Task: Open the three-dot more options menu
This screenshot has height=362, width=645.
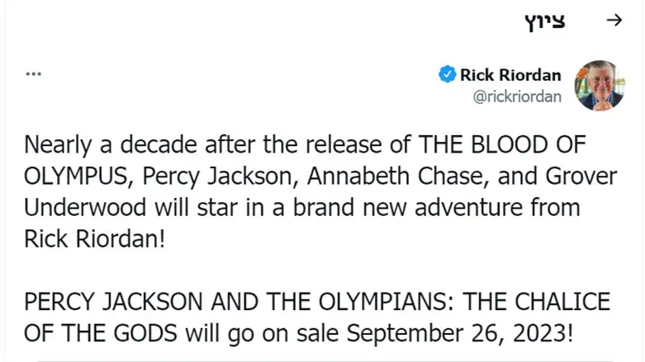Action: click(33, 73)
